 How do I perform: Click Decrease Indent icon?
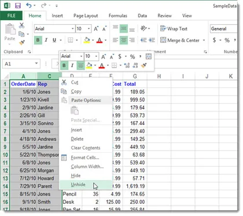click(x=143, y=40)
